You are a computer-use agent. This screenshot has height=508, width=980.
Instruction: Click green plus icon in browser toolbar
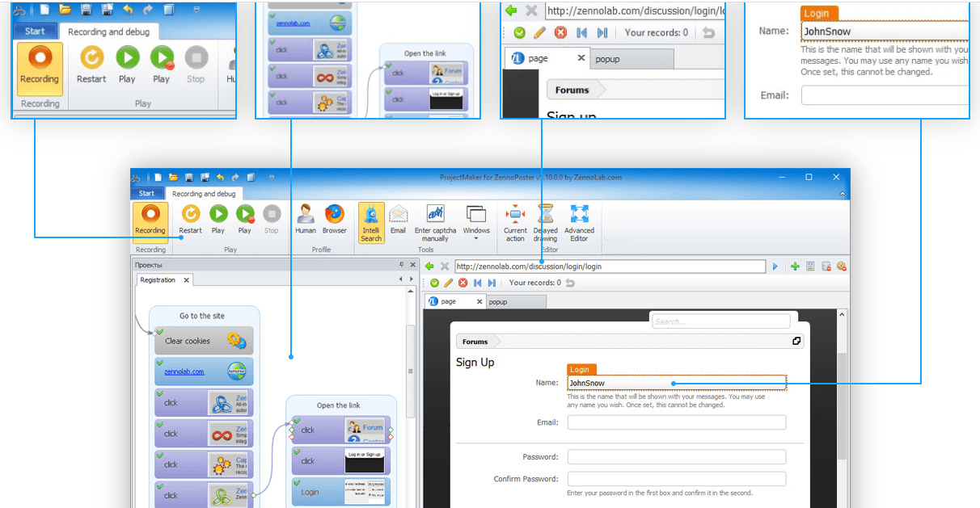[796, 266]
